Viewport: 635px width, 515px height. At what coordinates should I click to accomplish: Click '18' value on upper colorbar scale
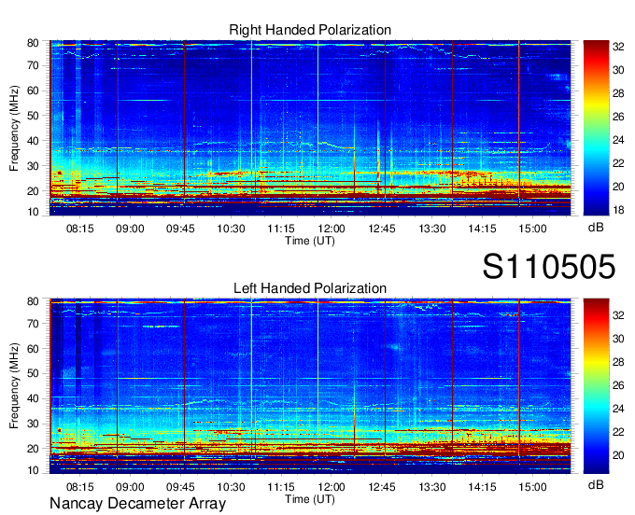[618, 210]
